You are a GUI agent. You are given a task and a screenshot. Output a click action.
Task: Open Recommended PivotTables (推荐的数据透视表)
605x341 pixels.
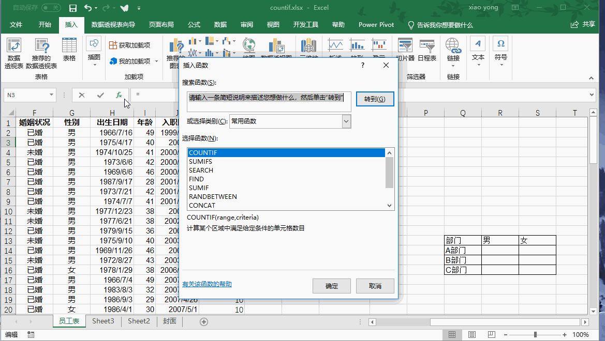pos(41,53)
